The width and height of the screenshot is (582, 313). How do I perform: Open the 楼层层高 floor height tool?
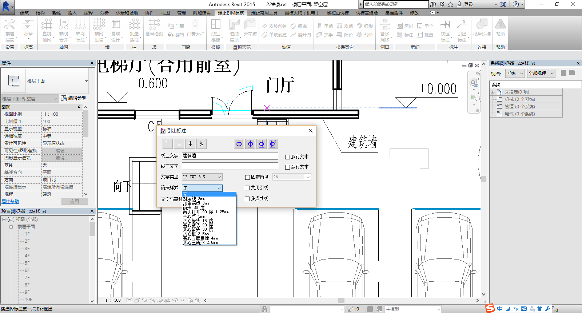point(10,30)
